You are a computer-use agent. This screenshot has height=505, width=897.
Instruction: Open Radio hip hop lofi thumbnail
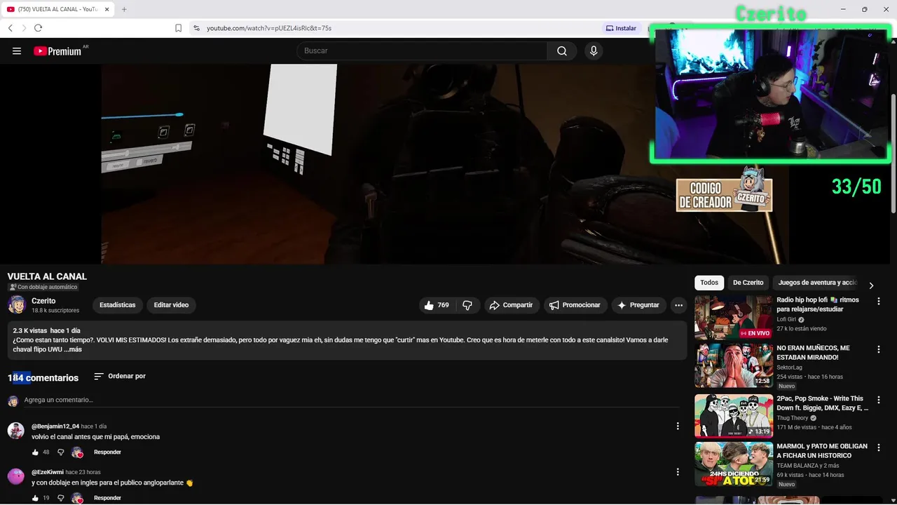point(734,317)
